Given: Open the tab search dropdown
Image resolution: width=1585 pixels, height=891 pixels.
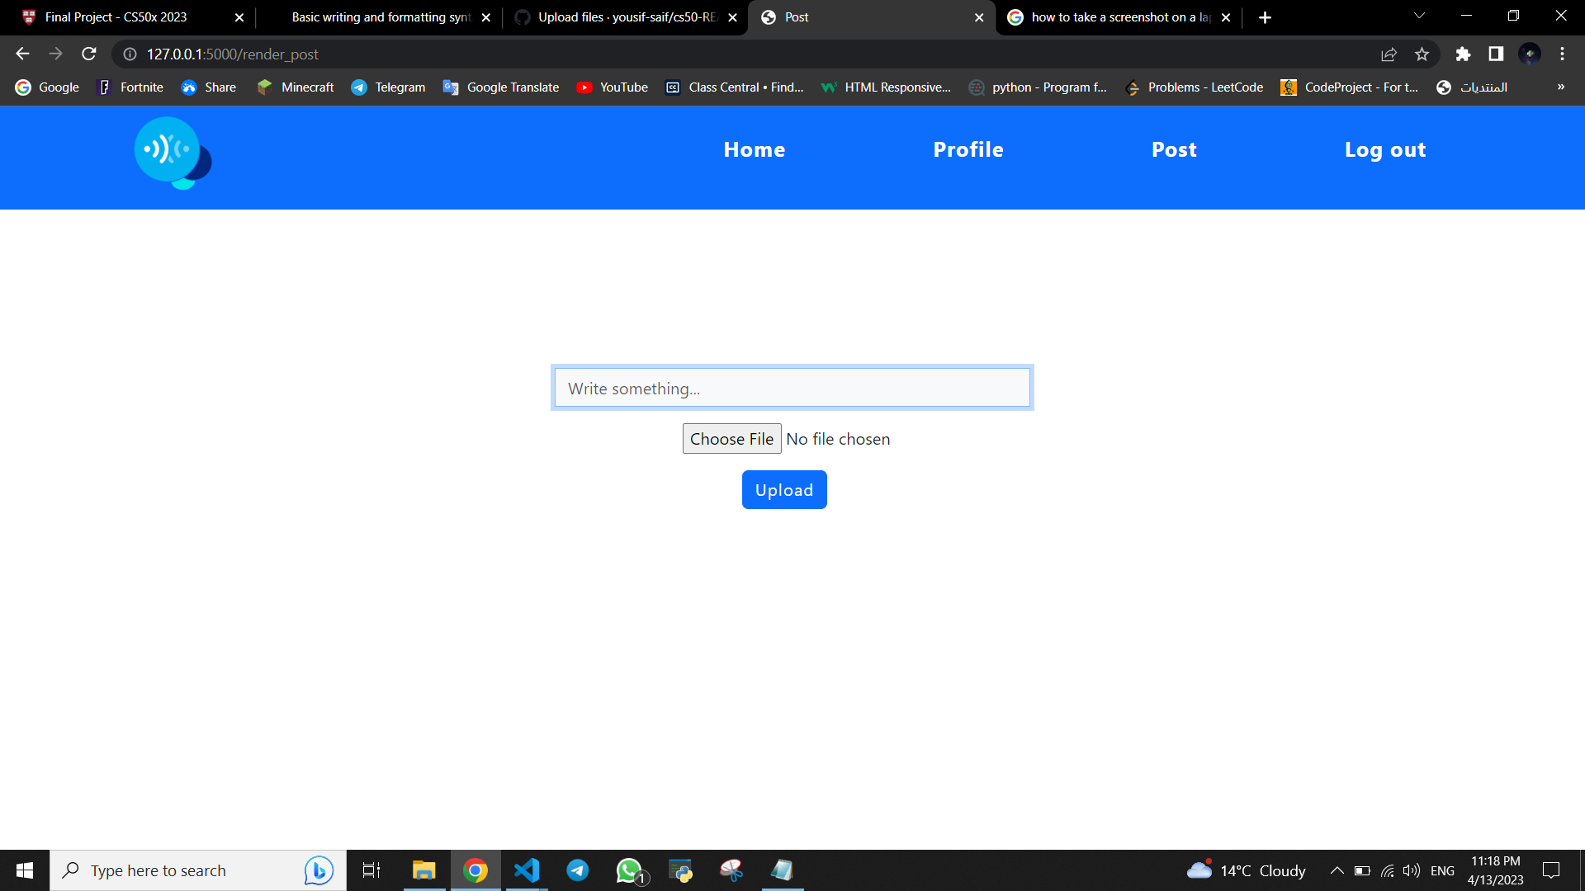Looking at the screenshot, I should click(1418, 16).
